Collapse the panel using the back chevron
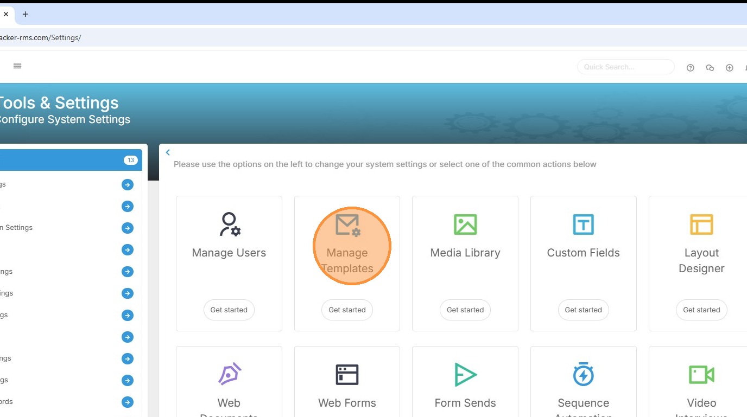 (168, 152)
